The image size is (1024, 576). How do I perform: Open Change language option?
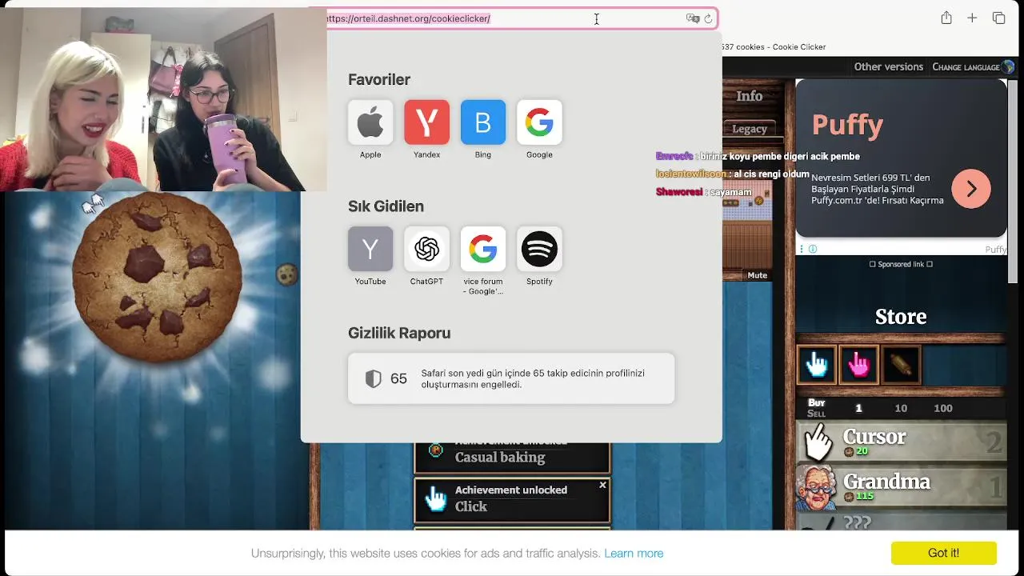[x=966, y=67]
